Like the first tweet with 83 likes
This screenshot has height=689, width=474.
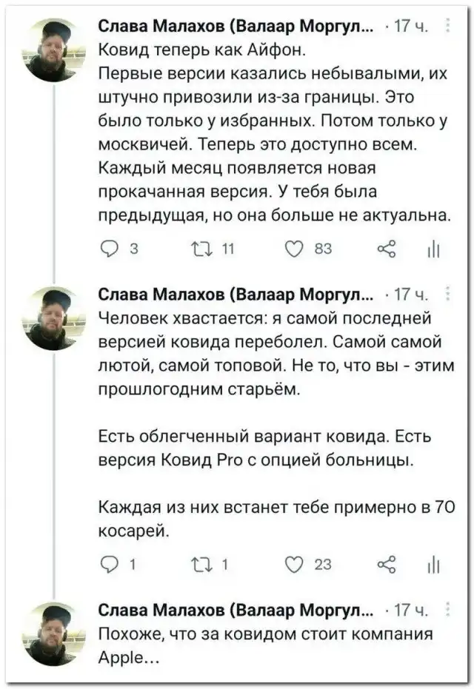[x=295, y=249]
